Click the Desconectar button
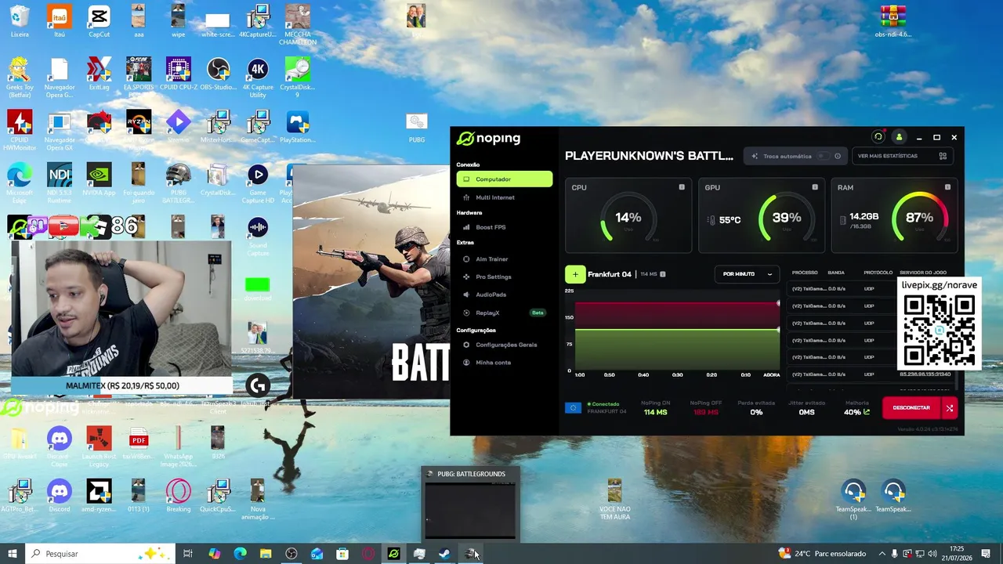The height and width of the screenshot is (564, 1003). [911, 408]
